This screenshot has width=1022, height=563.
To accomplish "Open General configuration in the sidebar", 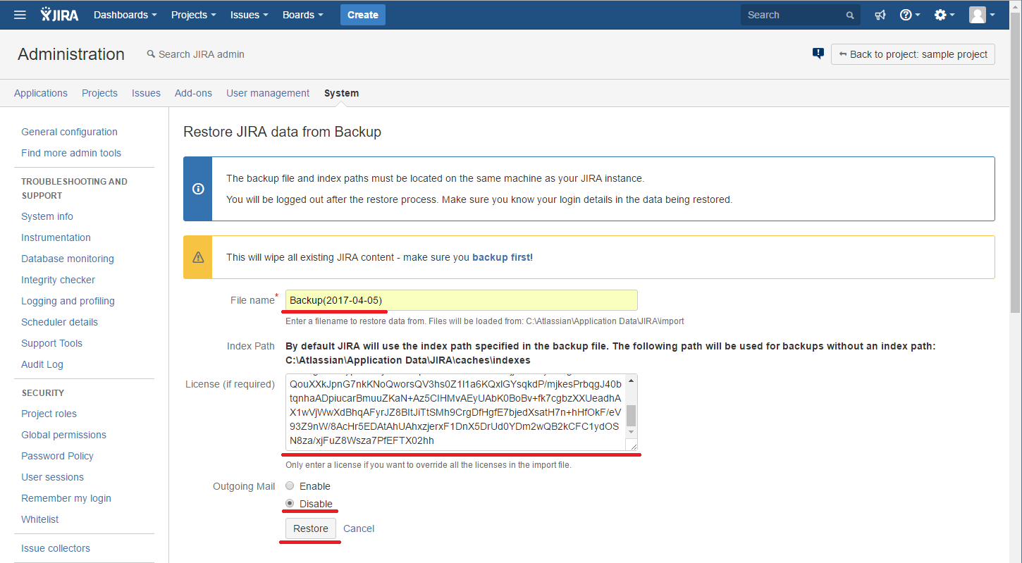I will coord(69,132).
